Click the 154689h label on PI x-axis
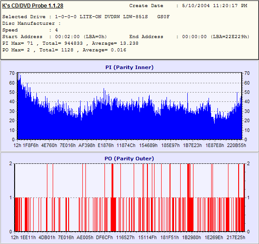Viewport: 259px width, 244px height. tap(148, 145)
